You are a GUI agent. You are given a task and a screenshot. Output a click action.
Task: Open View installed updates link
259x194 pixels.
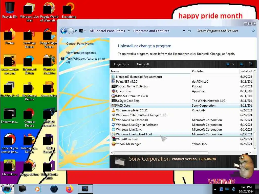(x=81, y=53)
